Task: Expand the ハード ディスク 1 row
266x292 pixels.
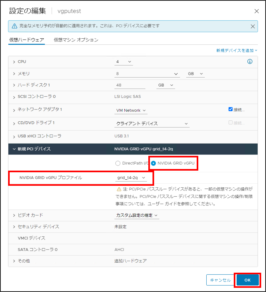Action: (x=14, y=85)
